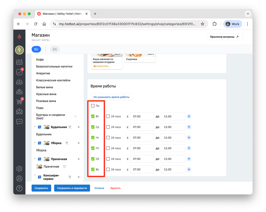Viewport: 266px width, 212px height.
Task: Click the no-cart icon beside Будильник
Action: 70,127
